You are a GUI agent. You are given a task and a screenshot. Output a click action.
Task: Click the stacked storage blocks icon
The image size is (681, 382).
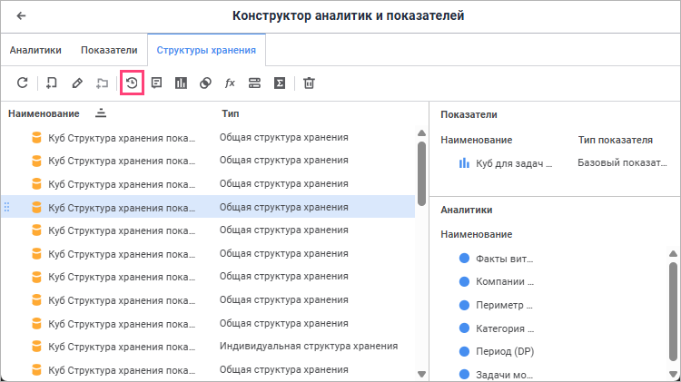point(255,83)
